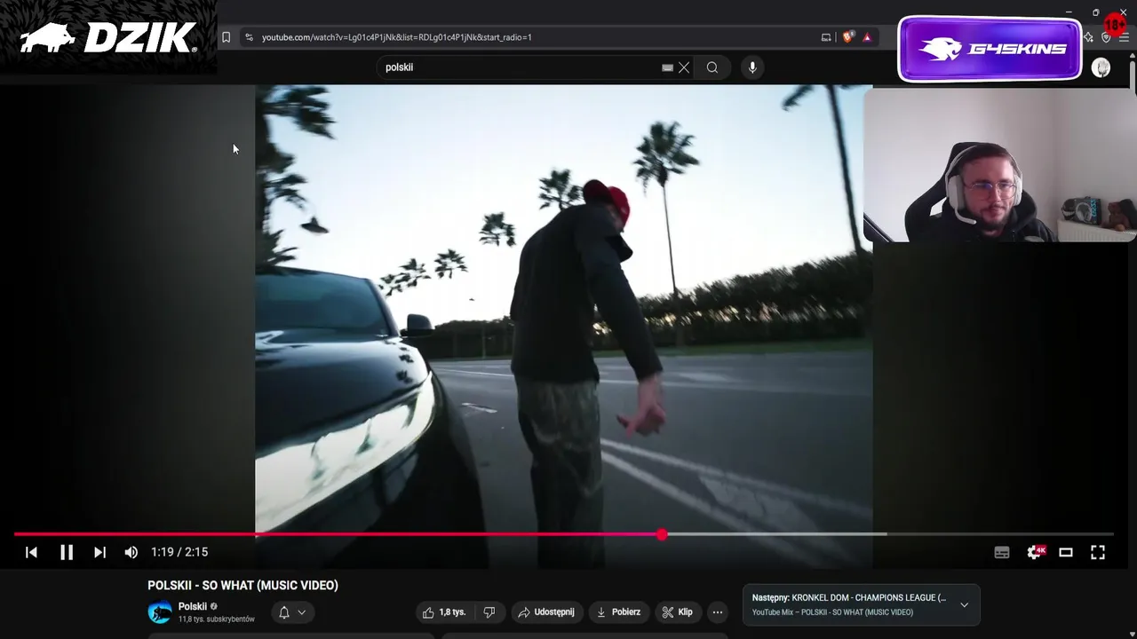Open site settings icon in address bar

pos(249,37)
